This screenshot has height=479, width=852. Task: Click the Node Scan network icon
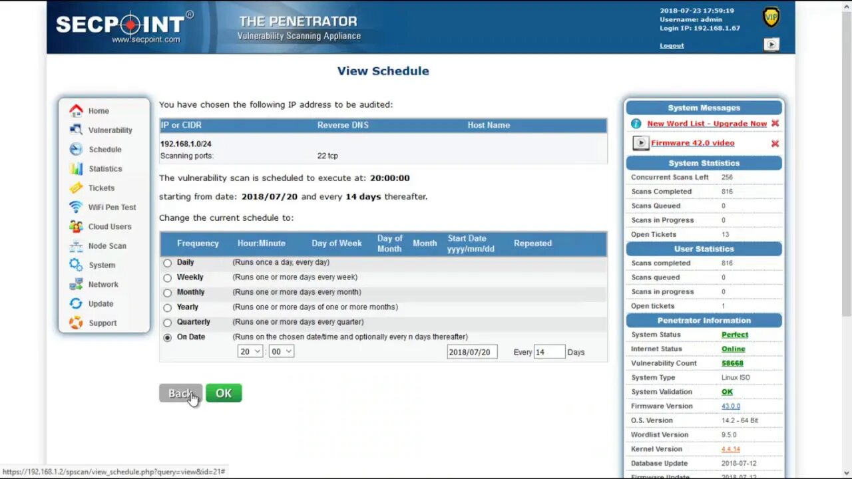pos(77,245)
